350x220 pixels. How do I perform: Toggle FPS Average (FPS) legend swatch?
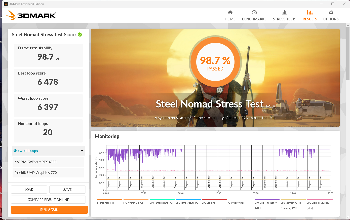(x=136, y=199)
